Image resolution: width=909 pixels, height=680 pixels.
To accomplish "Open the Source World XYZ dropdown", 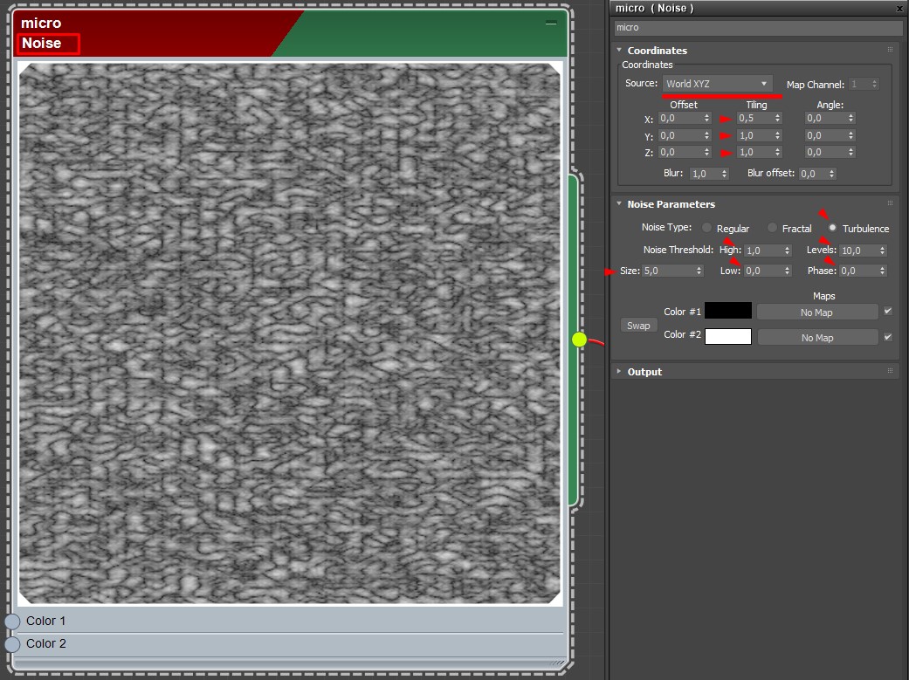I will tap(717, 84).
